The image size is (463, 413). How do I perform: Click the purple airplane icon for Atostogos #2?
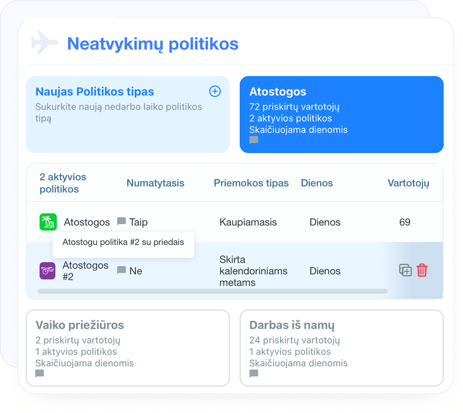click(x=47, y=271)
